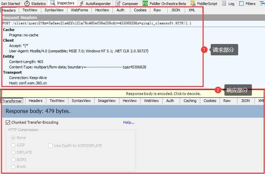Switch to the FiddlerScript tab
The width and height of the screenshot is (265, 174).
(207, 4)
